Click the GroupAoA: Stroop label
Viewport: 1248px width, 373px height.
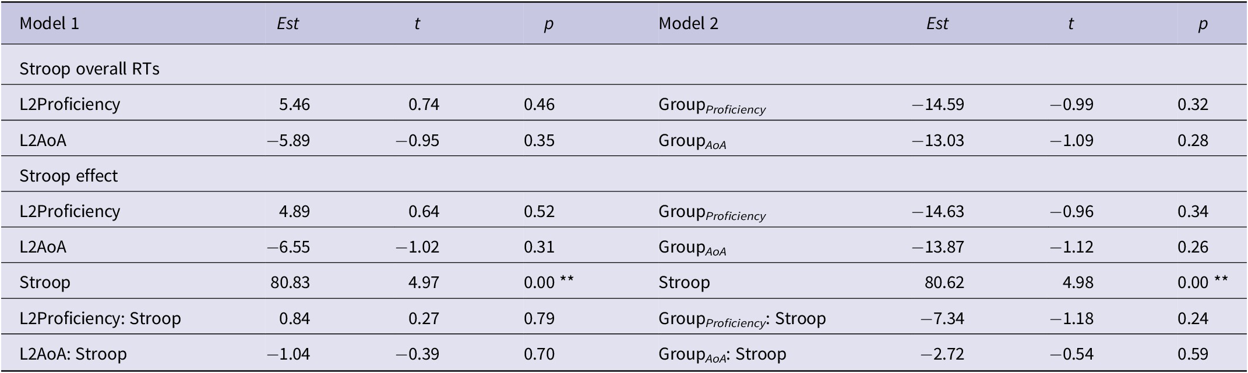(722, 355)
